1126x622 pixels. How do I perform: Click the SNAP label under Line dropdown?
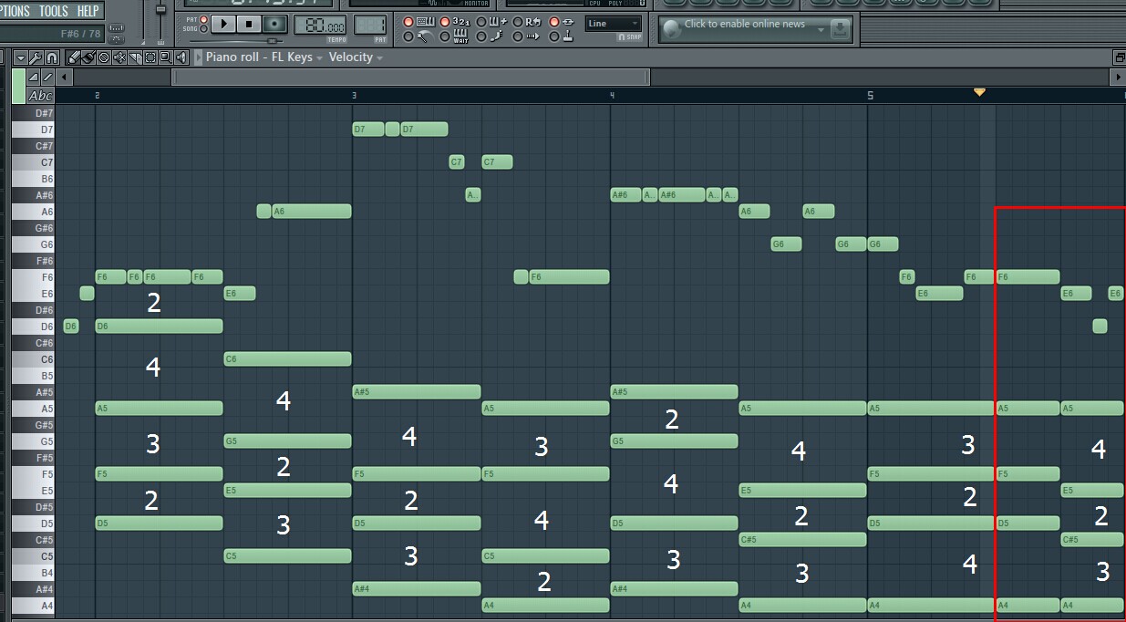pos(629,37)
